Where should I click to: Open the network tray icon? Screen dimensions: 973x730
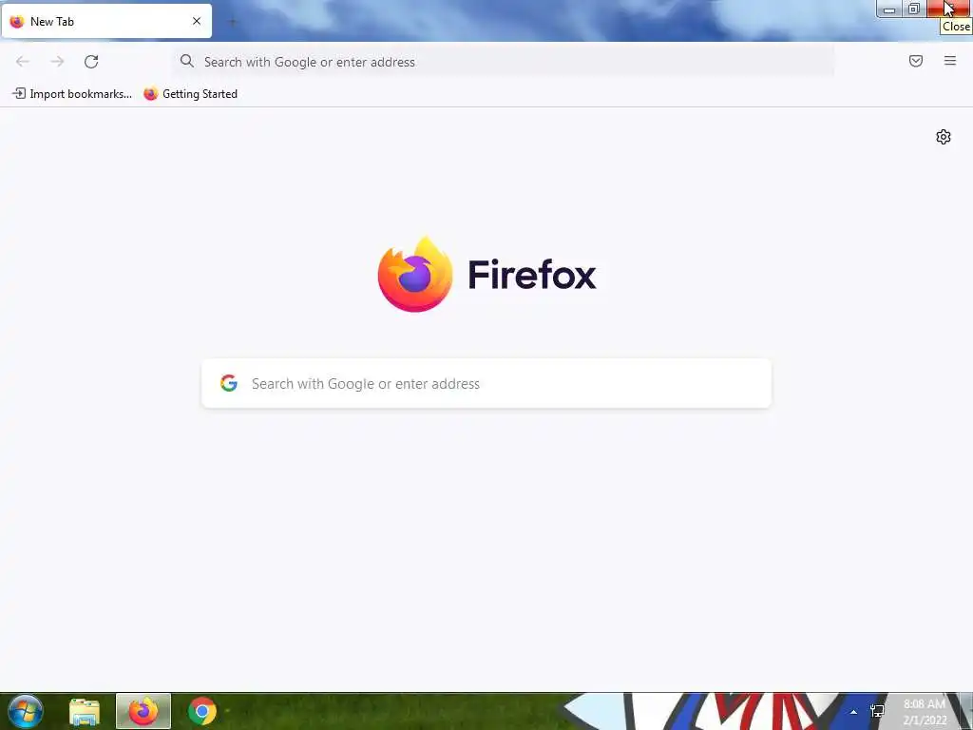tap(877, 711)
